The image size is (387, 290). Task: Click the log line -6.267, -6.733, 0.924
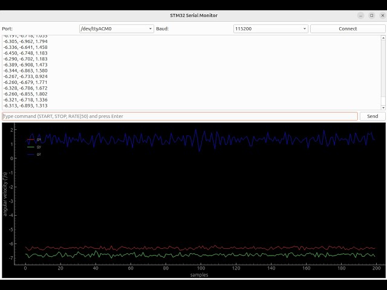coord(25,77)
